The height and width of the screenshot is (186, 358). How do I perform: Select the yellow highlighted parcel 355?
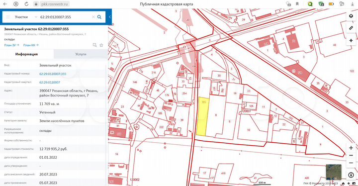pyautogui.click(x=202, y=116)
